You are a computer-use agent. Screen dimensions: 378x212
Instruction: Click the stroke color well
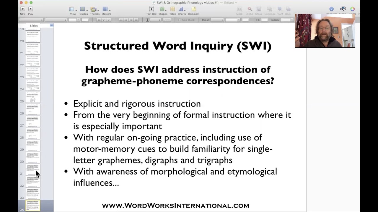click(x=245, y=20)
